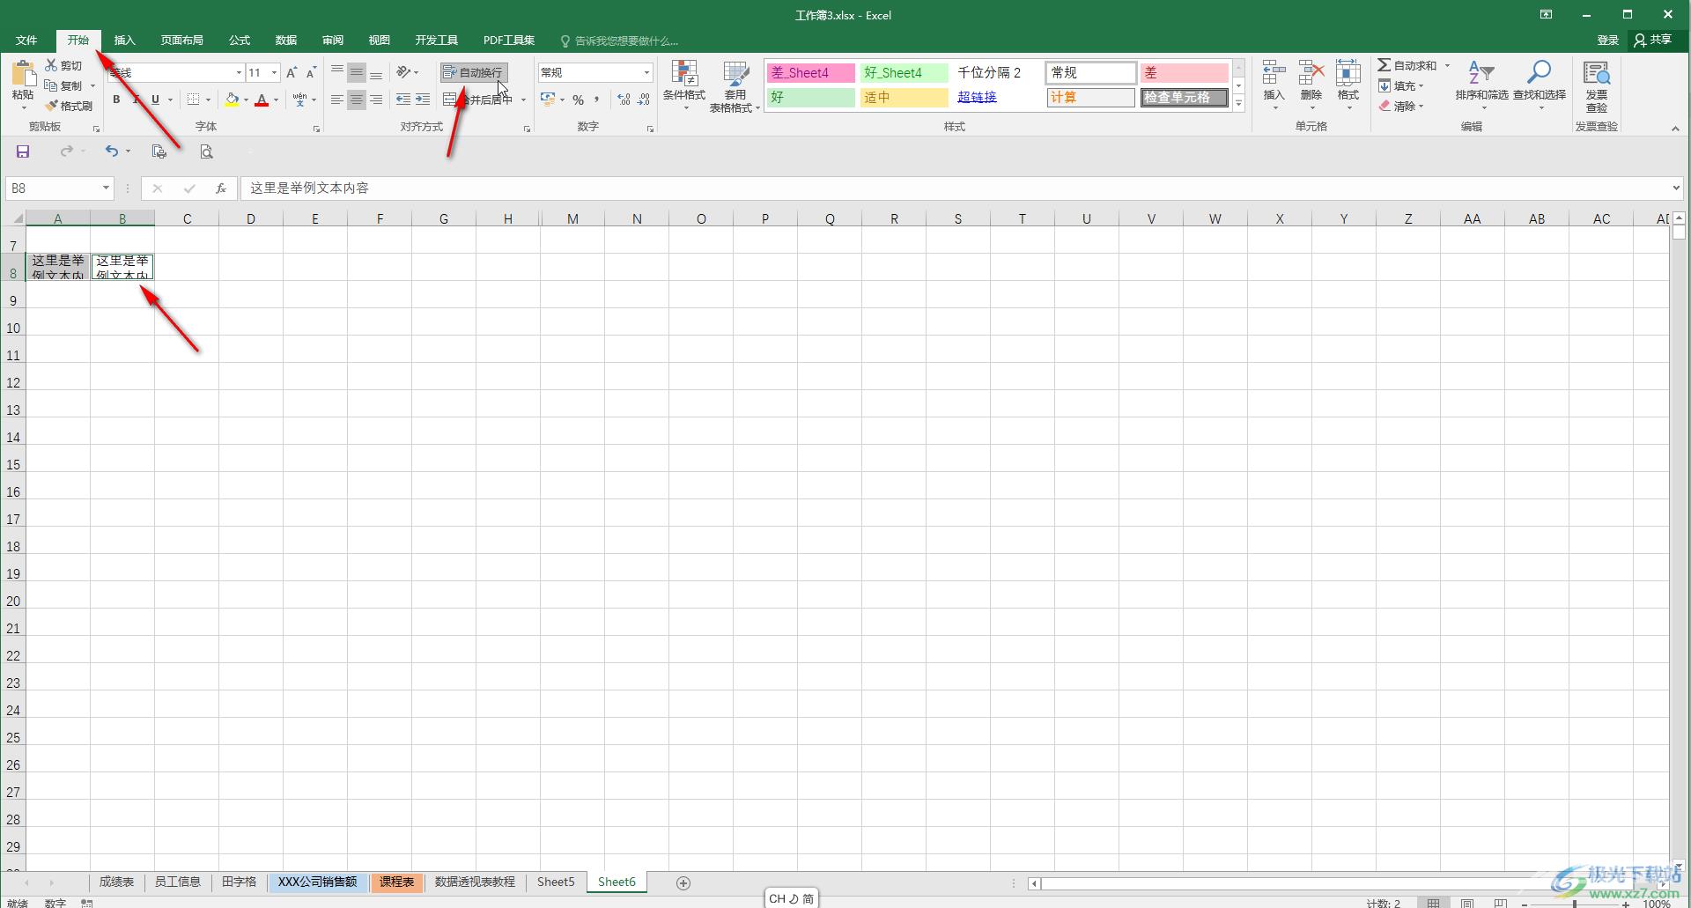Expand the formula bar
This screenshot has width=1691, height=908.
point(1675,188)
